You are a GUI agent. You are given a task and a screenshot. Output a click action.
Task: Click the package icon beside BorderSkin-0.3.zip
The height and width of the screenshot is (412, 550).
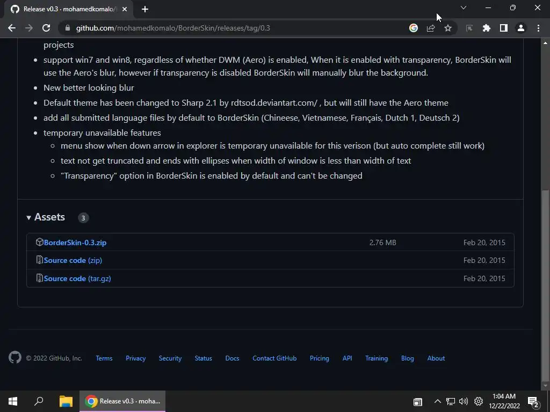pos(39,242)
